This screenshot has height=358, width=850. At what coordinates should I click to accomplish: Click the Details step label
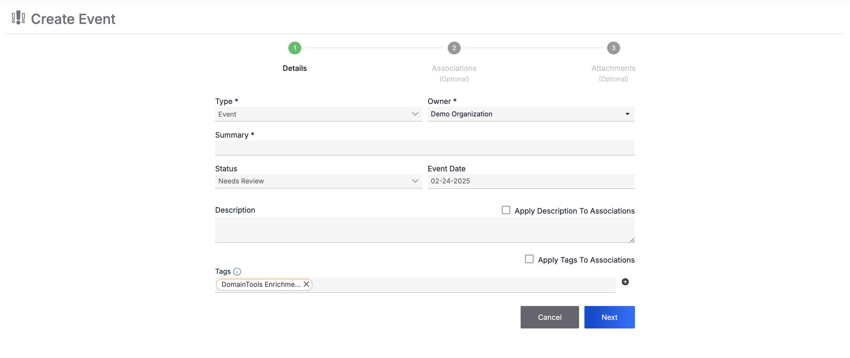(x=295, y=68)
